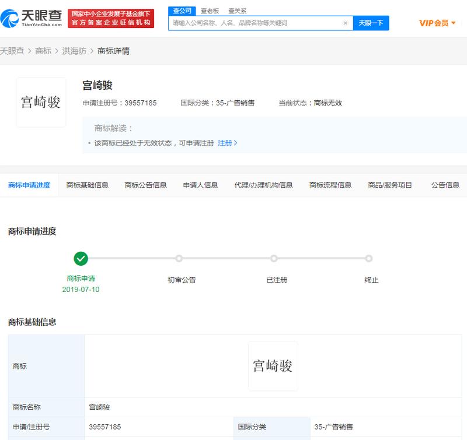Switch to the 代理/办理机构信息 tab
This screenshot has width=467, height=440.
(x=264, y=185)
